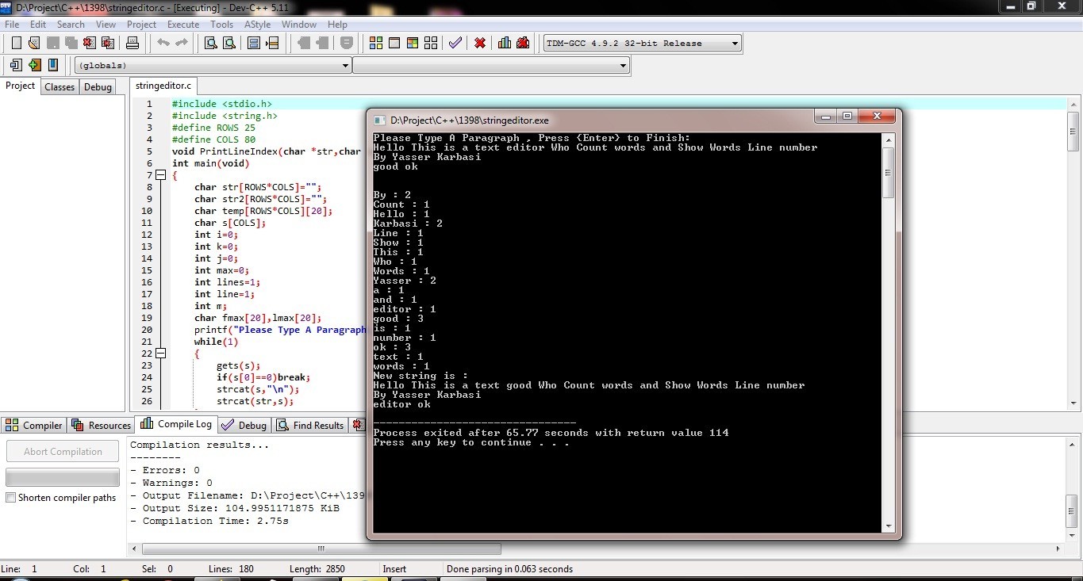1083x581 pixels.
Task: Stop execution with the red X icon
Action: [x=480, y=43]
